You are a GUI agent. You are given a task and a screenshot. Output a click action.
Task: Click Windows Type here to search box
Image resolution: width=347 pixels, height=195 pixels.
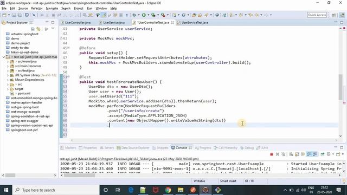tap(56, 190)
